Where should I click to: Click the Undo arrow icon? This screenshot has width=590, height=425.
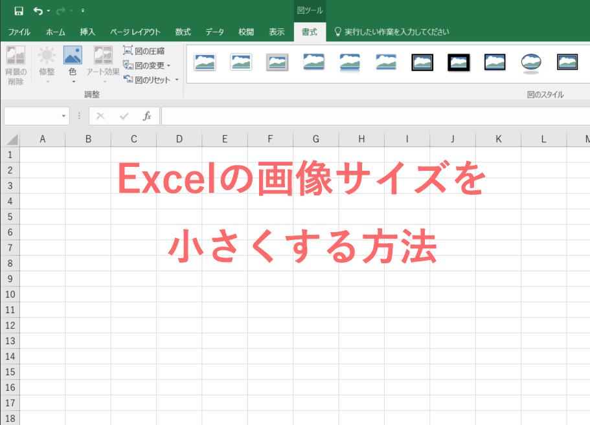tap(37, 10)
